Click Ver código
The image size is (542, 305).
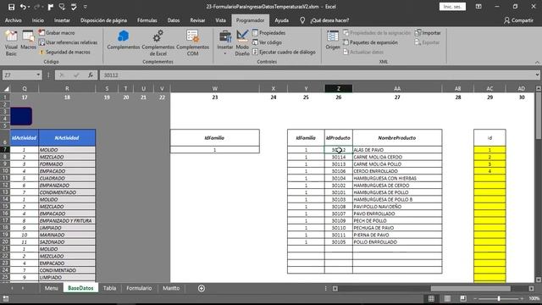(x=267, y=42)
